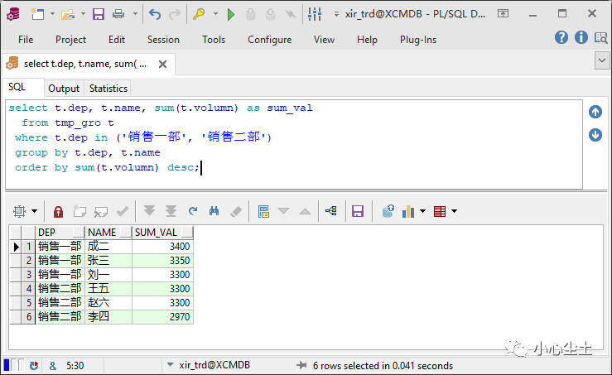
Task: Open the Help menu
Action: 367,40
